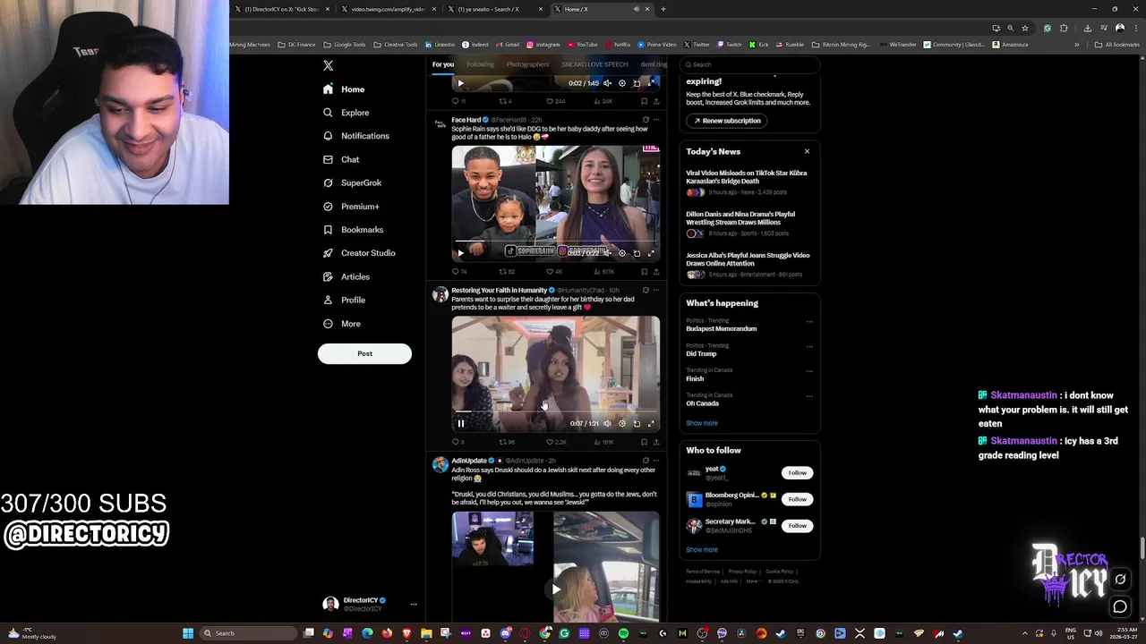The height and width of the screenshot is (644, 1146).
Task: Bookmark the Face Hard post
Action: tap(644, 272)
